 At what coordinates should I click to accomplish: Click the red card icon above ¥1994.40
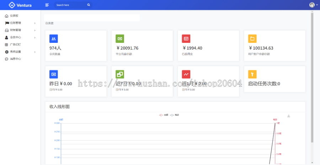[x=186, y=39]
